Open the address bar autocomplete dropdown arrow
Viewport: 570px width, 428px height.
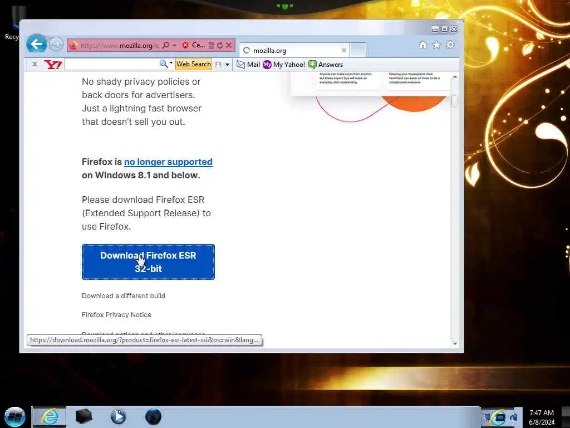coord(174,45)
